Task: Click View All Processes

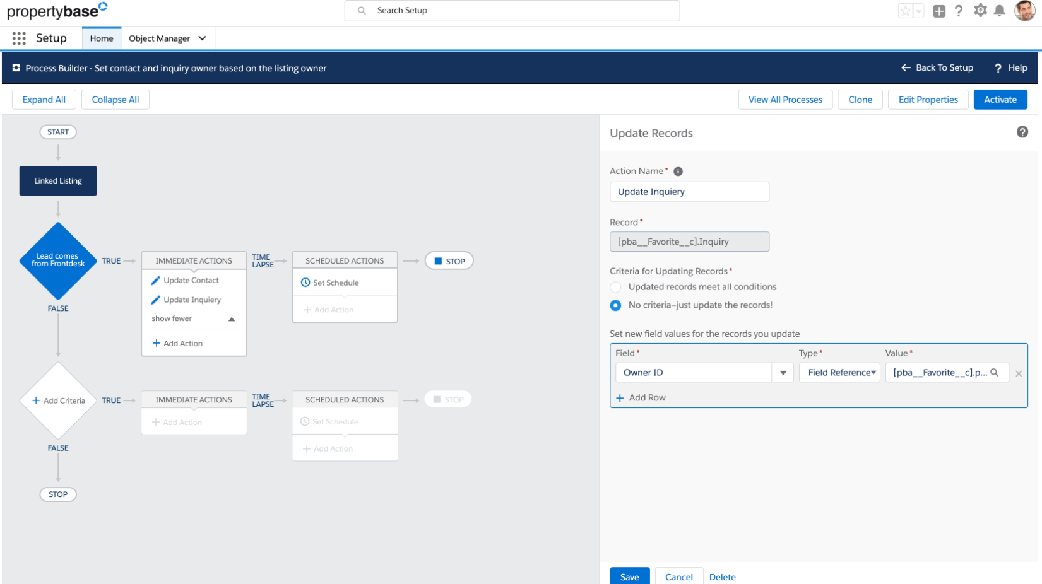Action: point(785,99)
